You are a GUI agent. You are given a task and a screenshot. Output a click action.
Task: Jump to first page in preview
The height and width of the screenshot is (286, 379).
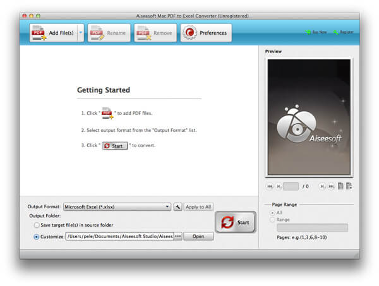270,186
